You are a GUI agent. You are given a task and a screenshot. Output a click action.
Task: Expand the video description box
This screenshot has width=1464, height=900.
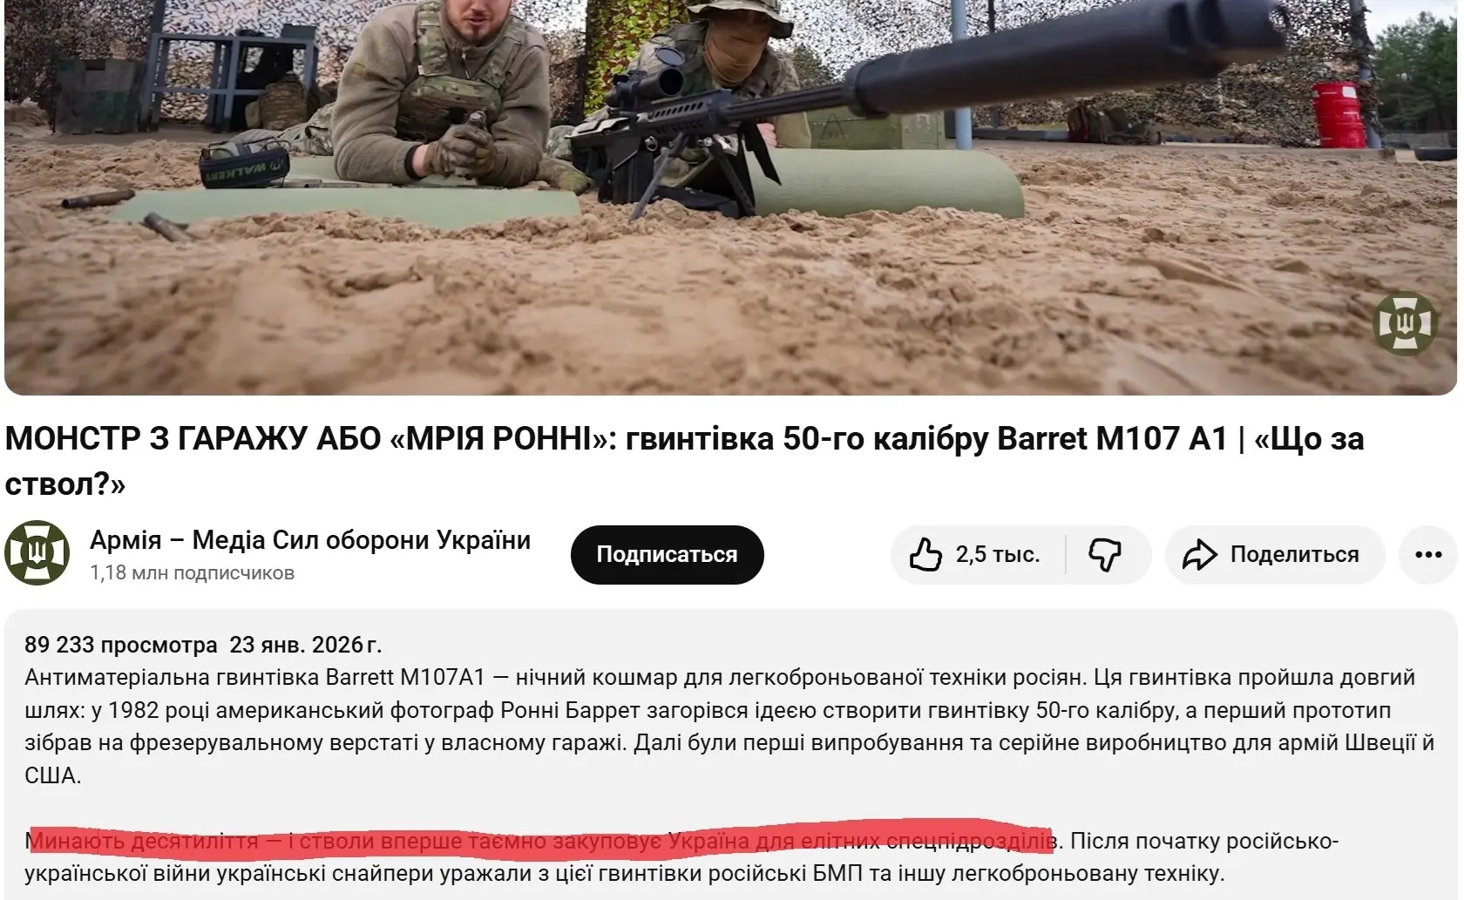coord(730,755)
